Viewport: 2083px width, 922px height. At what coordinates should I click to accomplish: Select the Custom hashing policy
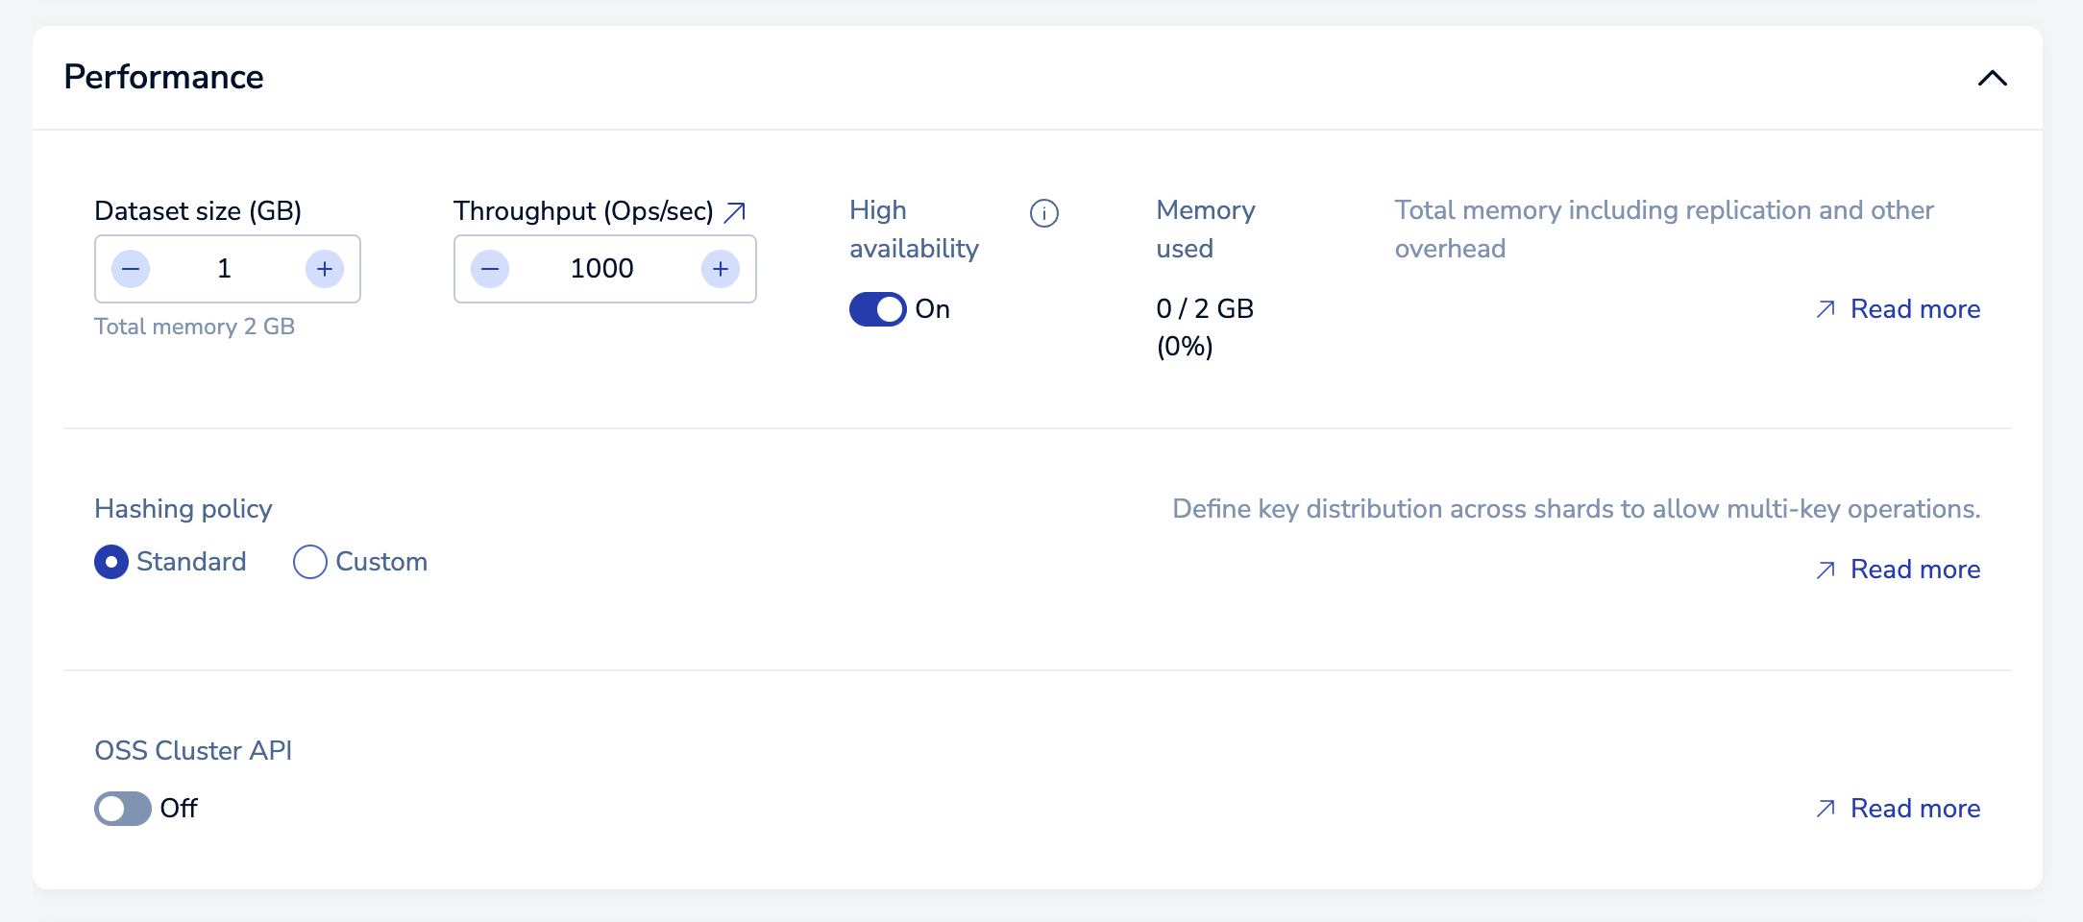310,562
